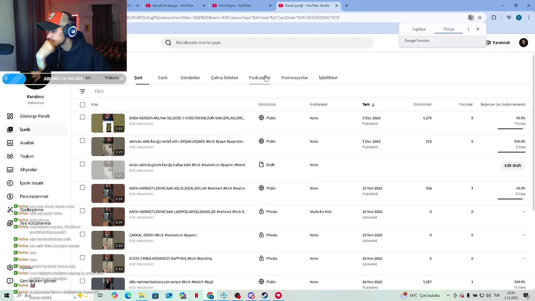Open the BABA NERDEN AKLINA GELDİDE video title

187,118
